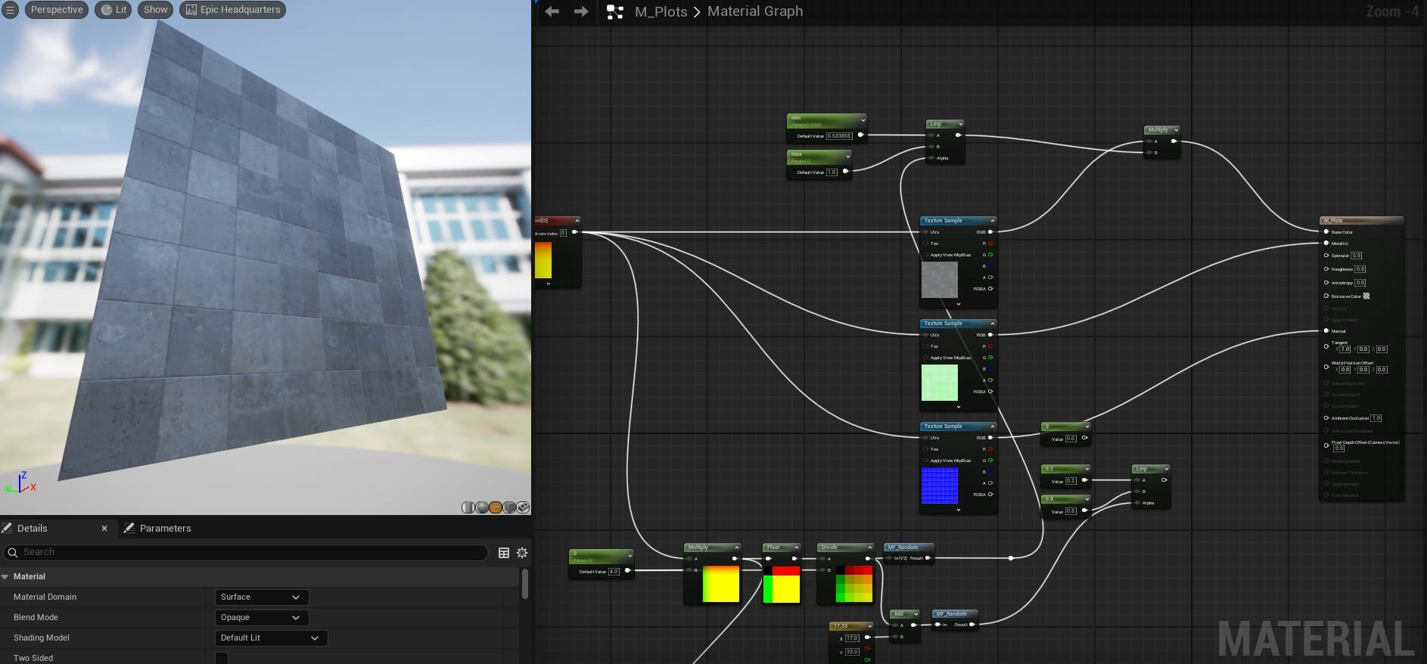1427x664 pixels.
Task: Collapse the Material section
Action: 5,577
